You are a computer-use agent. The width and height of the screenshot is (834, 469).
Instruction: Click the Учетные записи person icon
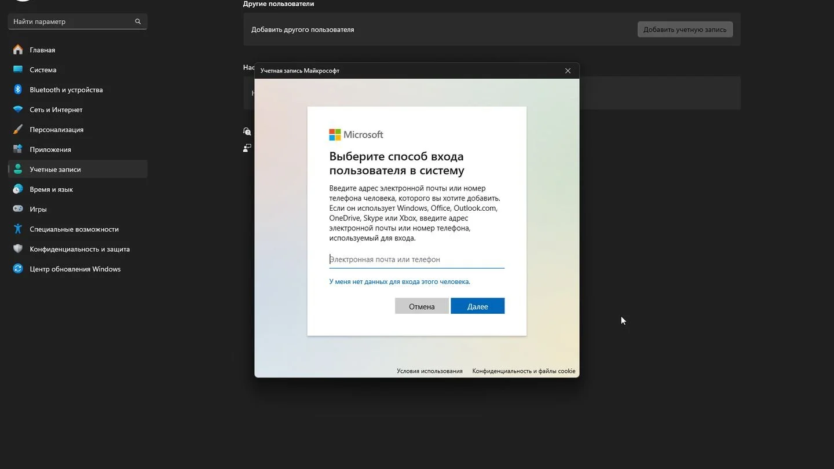click(x=18, y=170)
